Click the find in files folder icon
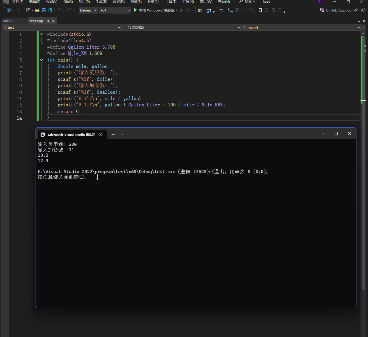368x337 pixels. click(x=200, y=10)
